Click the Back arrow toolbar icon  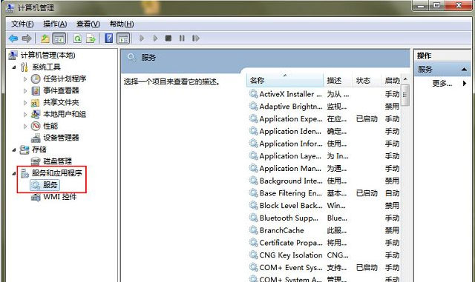click(x=13, y=38)
